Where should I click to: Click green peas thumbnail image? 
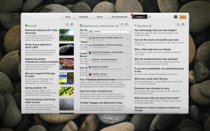[x=66, y=91]
